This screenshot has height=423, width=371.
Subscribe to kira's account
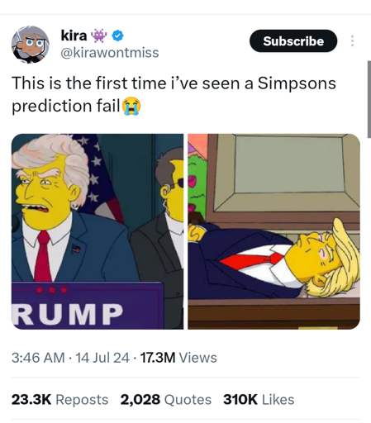click(x=293, y=41)
